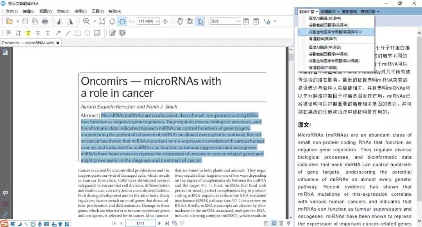Choose 谷歌智能云翻译(中译英) engine
This screenshot has height=227, width=422.
(336, 54)
